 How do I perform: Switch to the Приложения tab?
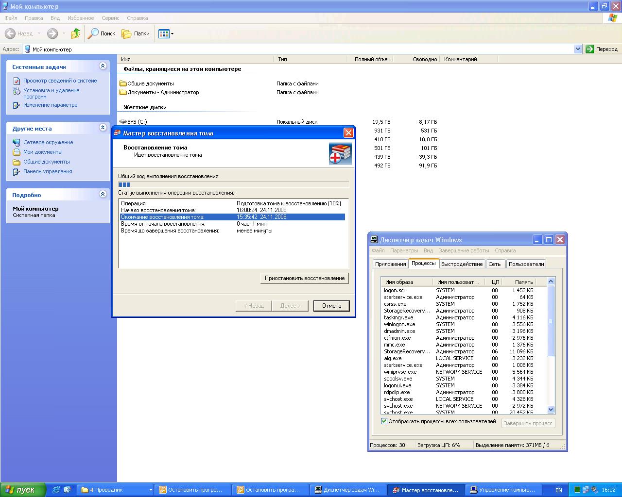point(390,264)
